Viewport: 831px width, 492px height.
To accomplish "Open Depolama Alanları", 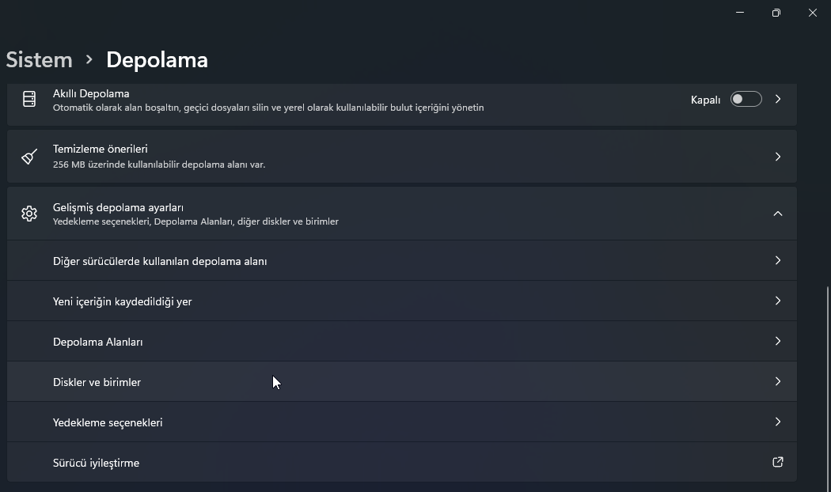I will click(x=97, y=342).
